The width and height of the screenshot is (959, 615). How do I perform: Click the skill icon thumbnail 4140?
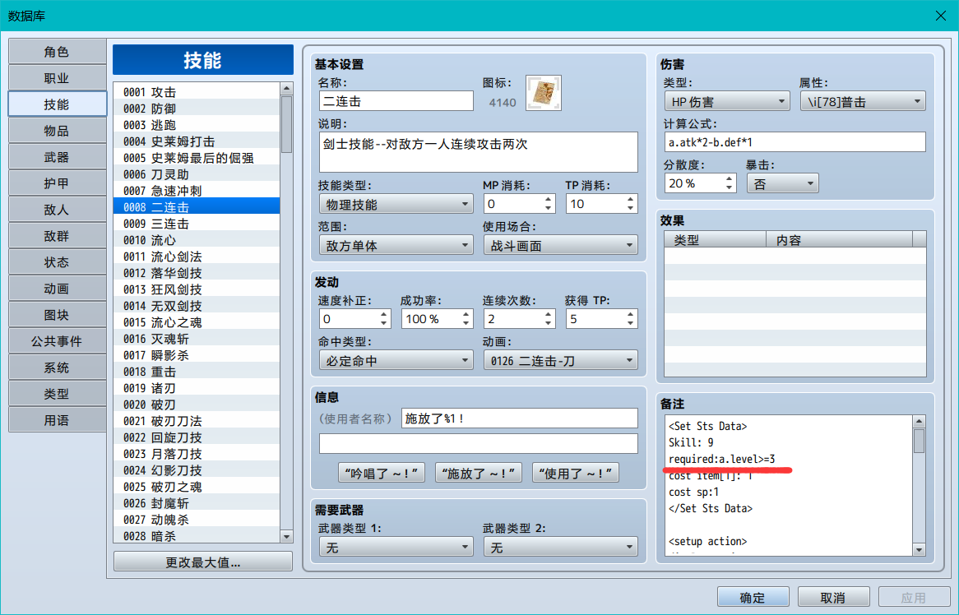pyautogui.click(x=544, y=93)
